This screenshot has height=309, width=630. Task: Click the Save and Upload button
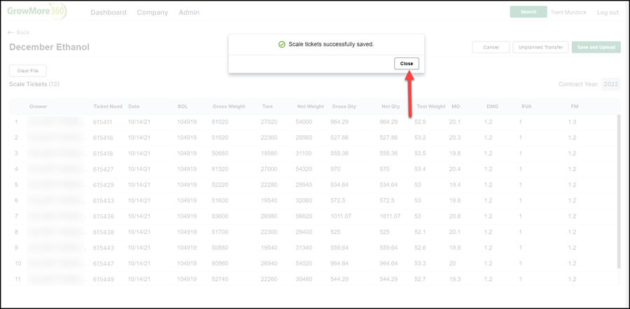596,47
